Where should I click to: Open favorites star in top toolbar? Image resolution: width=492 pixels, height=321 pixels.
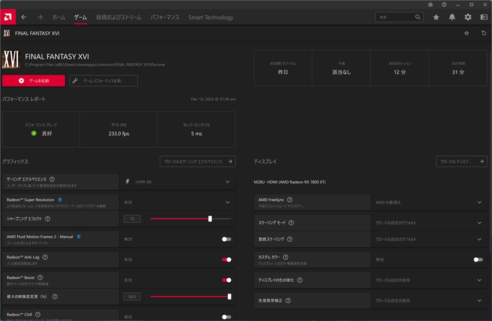(x=436, y=17)
